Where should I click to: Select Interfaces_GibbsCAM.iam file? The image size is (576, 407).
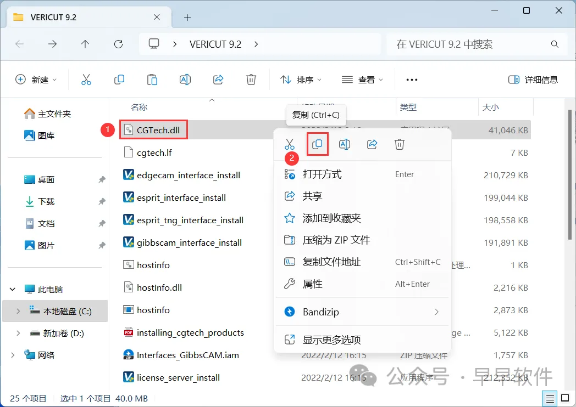(181, 355)
